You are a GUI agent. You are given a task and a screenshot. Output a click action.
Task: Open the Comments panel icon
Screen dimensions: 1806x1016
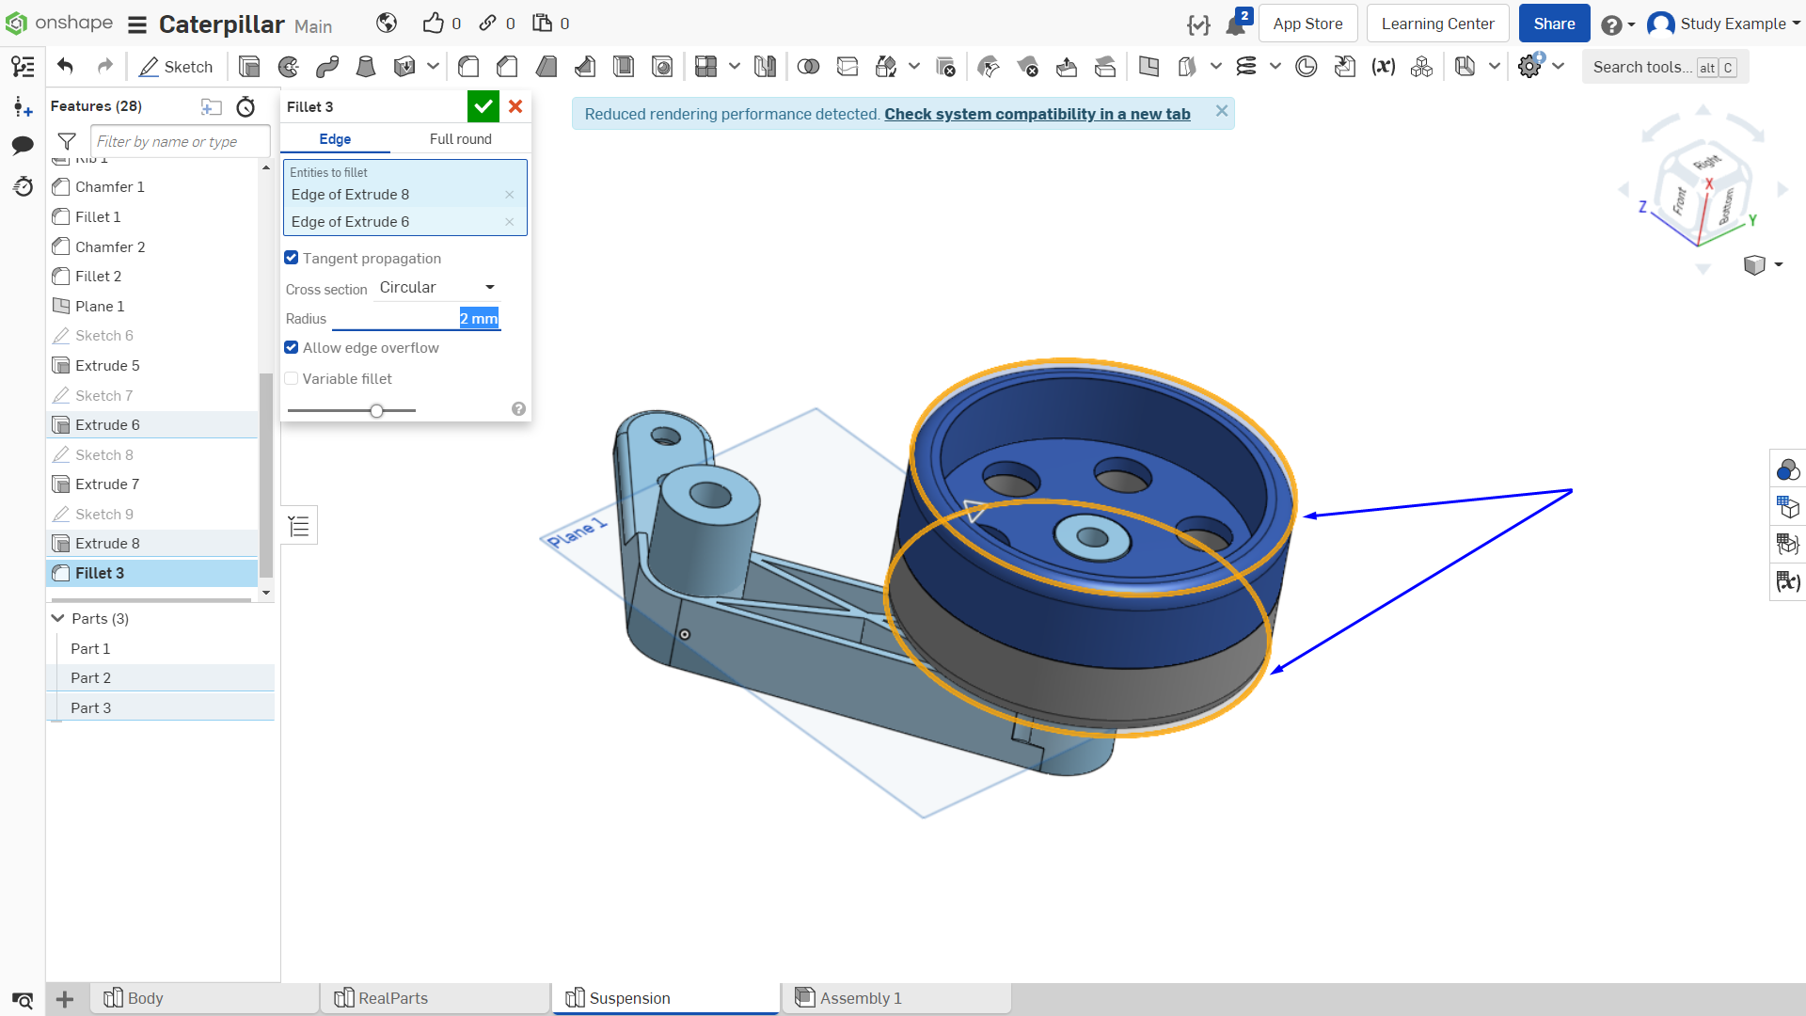click(23, 145)
